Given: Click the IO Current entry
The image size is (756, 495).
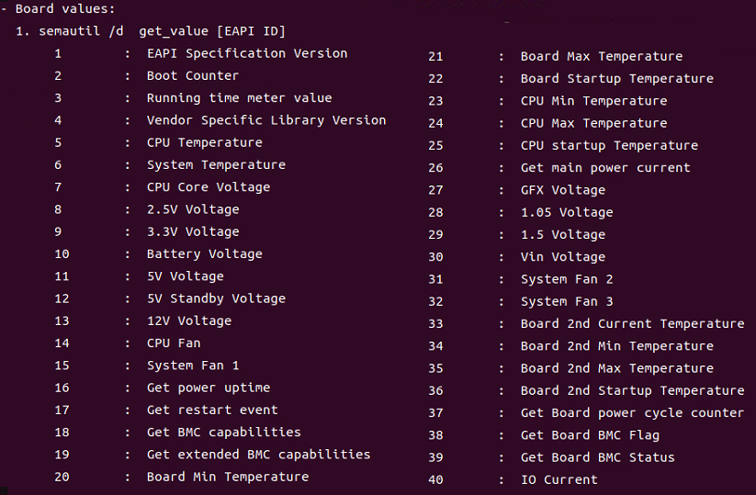Looking at the screenshot, I should 559,479.
